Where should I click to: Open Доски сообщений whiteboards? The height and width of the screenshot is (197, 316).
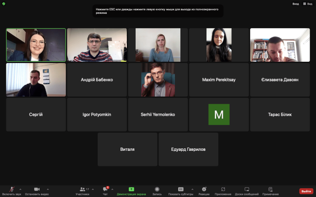pyautogui.click(x=247, y=191)
